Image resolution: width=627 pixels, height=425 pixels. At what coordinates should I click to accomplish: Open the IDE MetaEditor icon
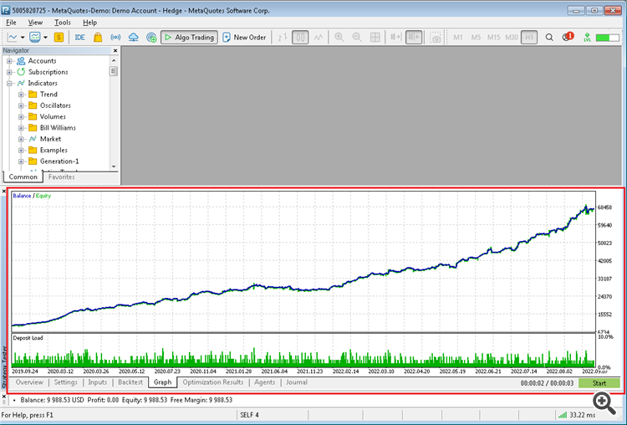click(79, 37)
